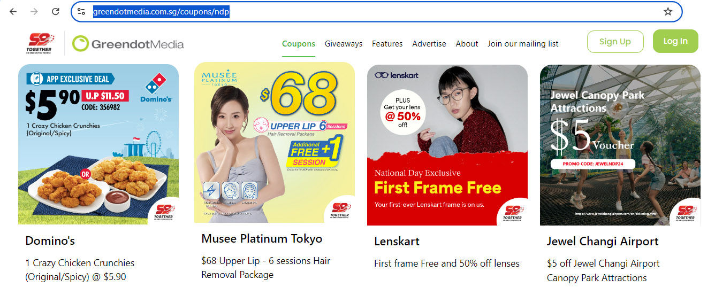Click Join our mailing list link

(523, 44)
